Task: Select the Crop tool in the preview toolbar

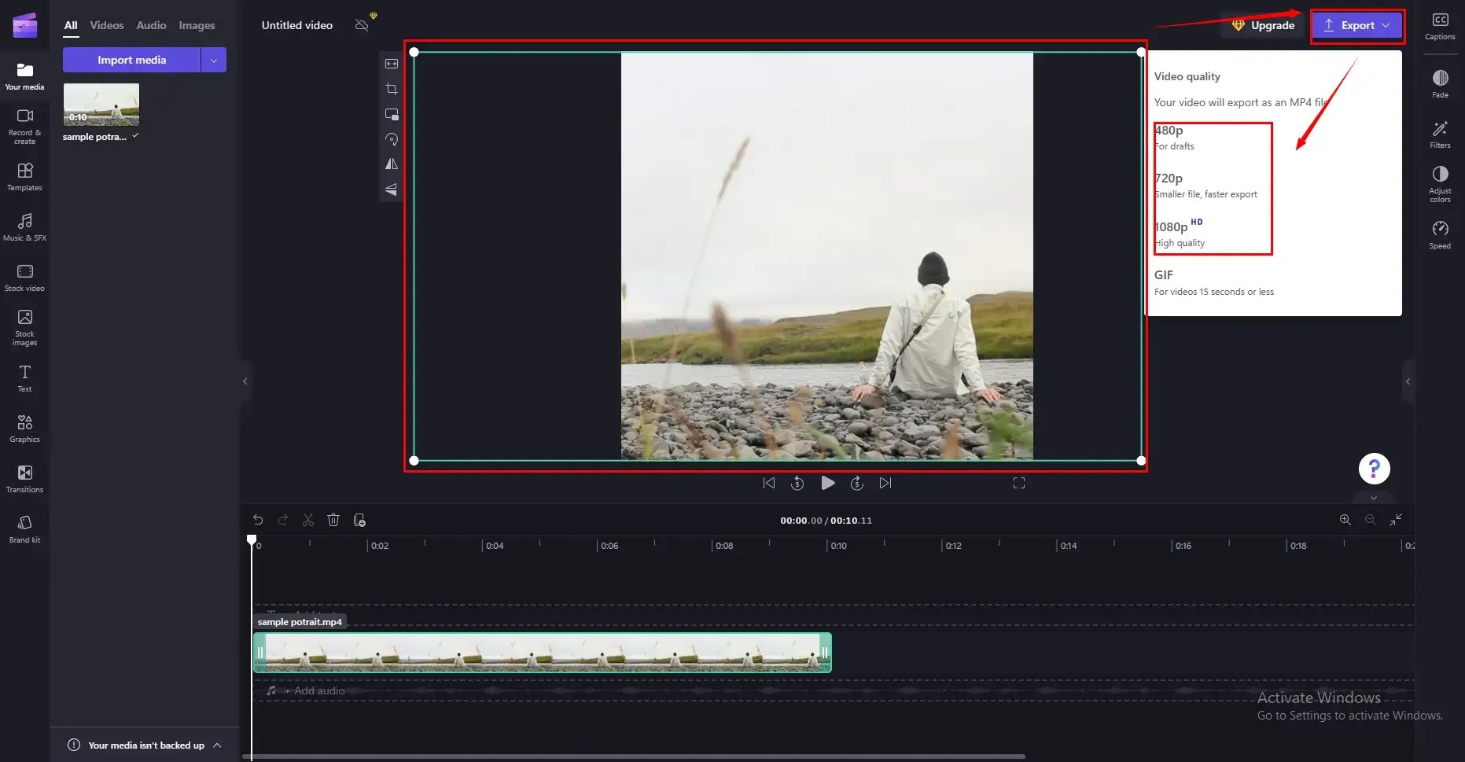Action: pyautogui.click(x=391, y=89)
